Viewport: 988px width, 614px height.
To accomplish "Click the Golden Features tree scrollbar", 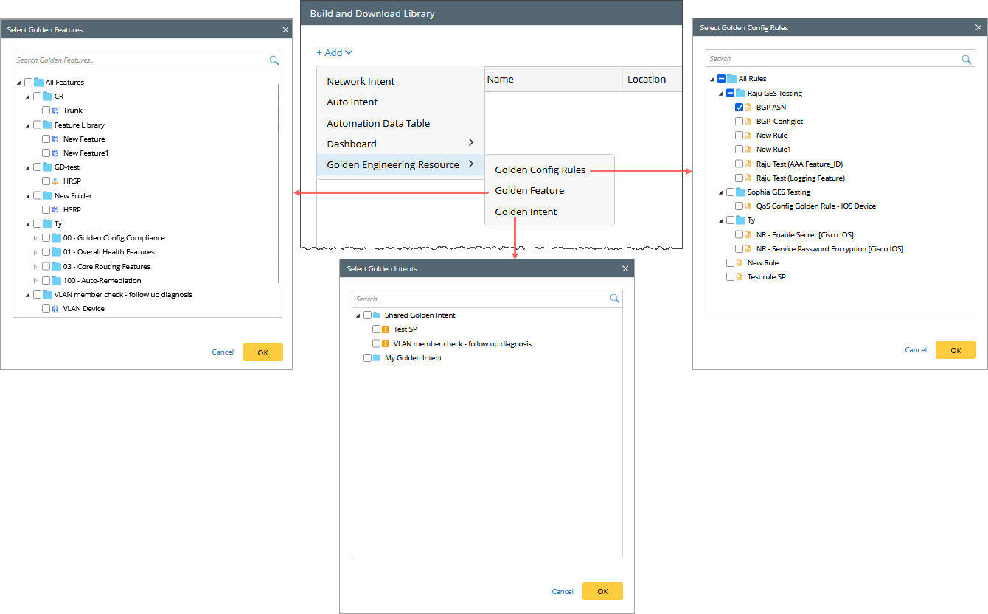I will 279,183.
